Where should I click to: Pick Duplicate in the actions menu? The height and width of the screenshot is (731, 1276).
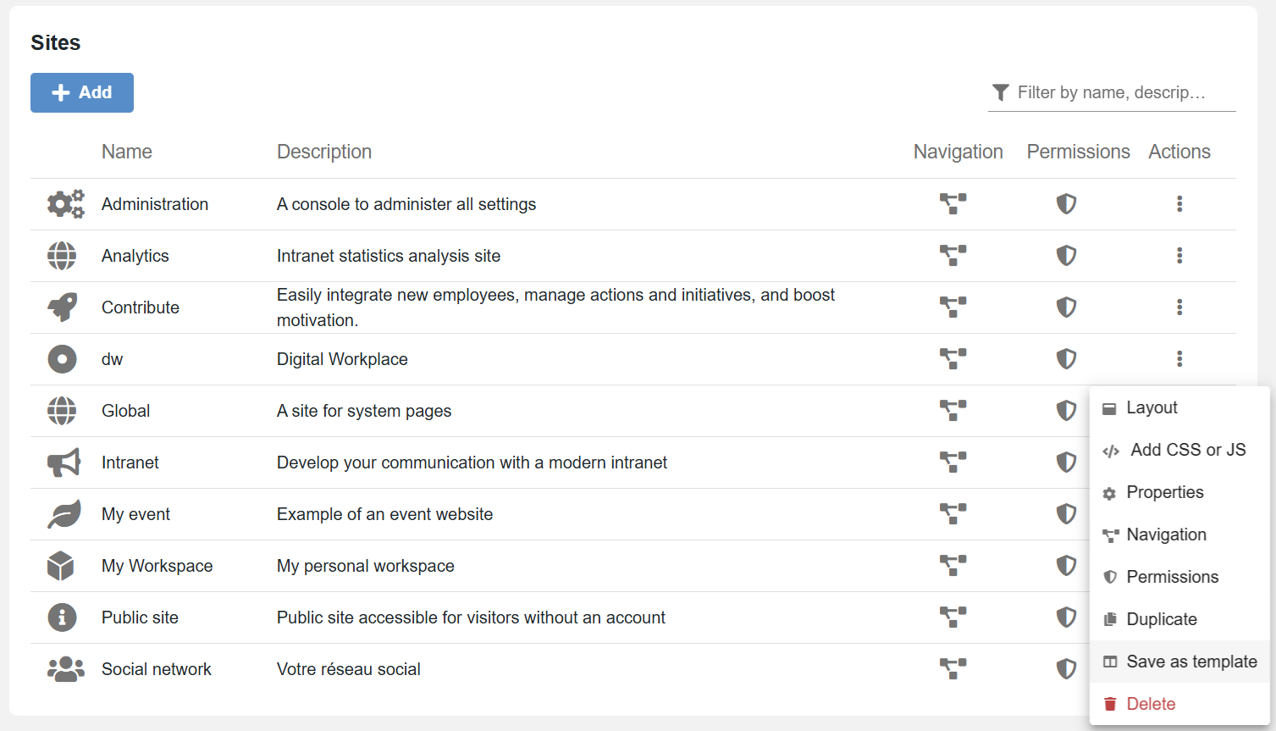pos(1161,620)
